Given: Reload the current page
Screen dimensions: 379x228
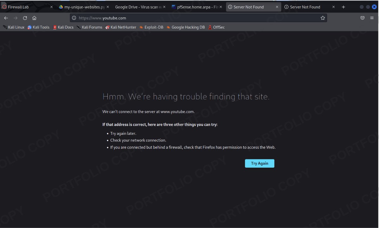Looking at the screenshot, I should tap(25, 18).
